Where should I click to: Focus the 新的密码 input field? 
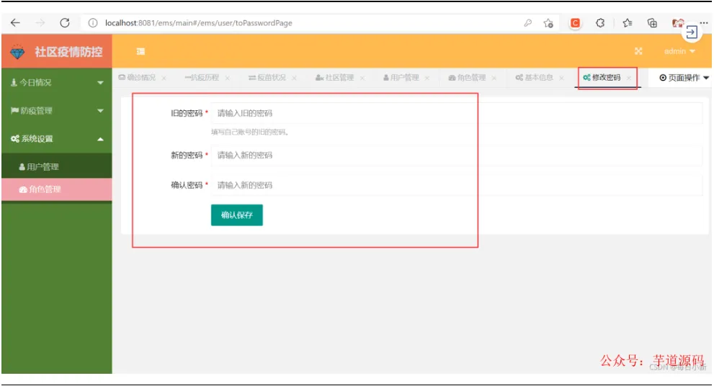457,156
